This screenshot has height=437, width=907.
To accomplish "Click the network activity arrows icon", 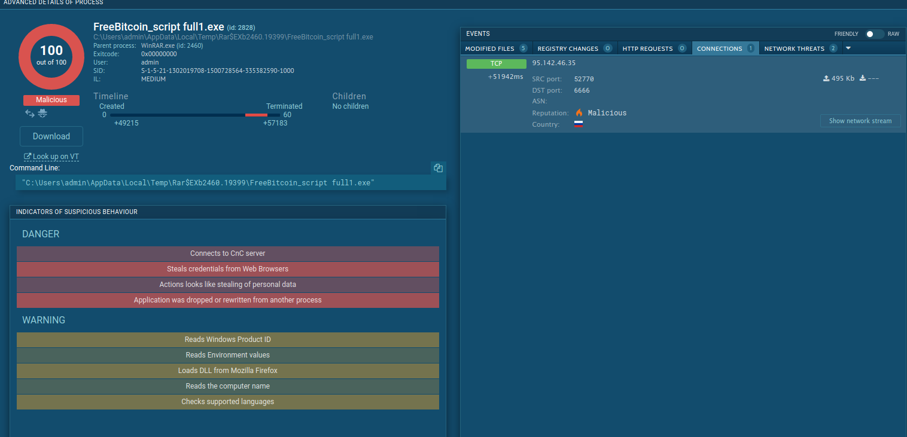I will tap(30, 113).
